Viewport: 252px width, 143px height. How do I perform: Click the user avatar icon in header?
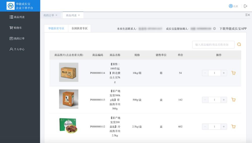231,6
